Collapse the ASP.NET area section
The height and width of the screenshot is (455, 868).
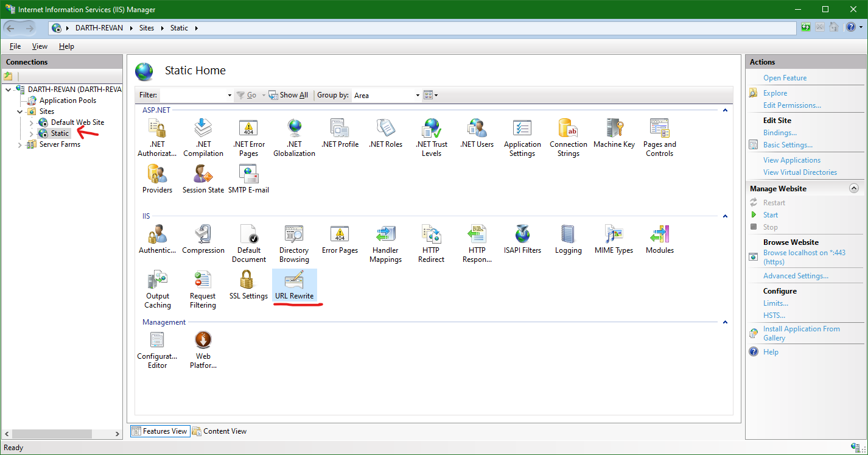click(x=725, y=110)
